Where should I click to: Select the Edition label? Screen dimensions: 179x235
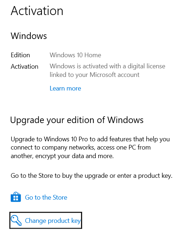[x=20, y=55]
